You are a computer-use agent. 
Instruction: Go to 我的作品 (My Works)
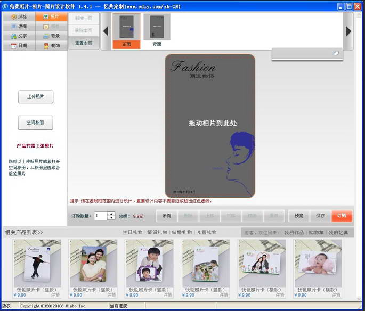(293, 233)
